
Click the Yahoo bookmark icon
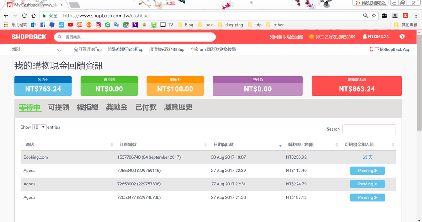[x=135, y=25]
